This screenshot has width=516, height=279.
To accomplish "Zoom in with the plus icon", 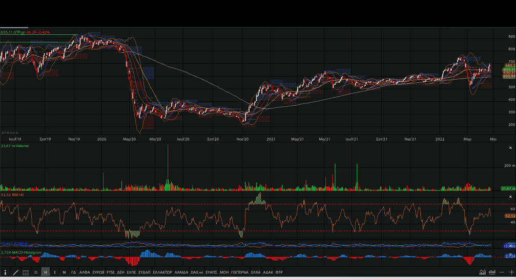I will click(511, 272).
